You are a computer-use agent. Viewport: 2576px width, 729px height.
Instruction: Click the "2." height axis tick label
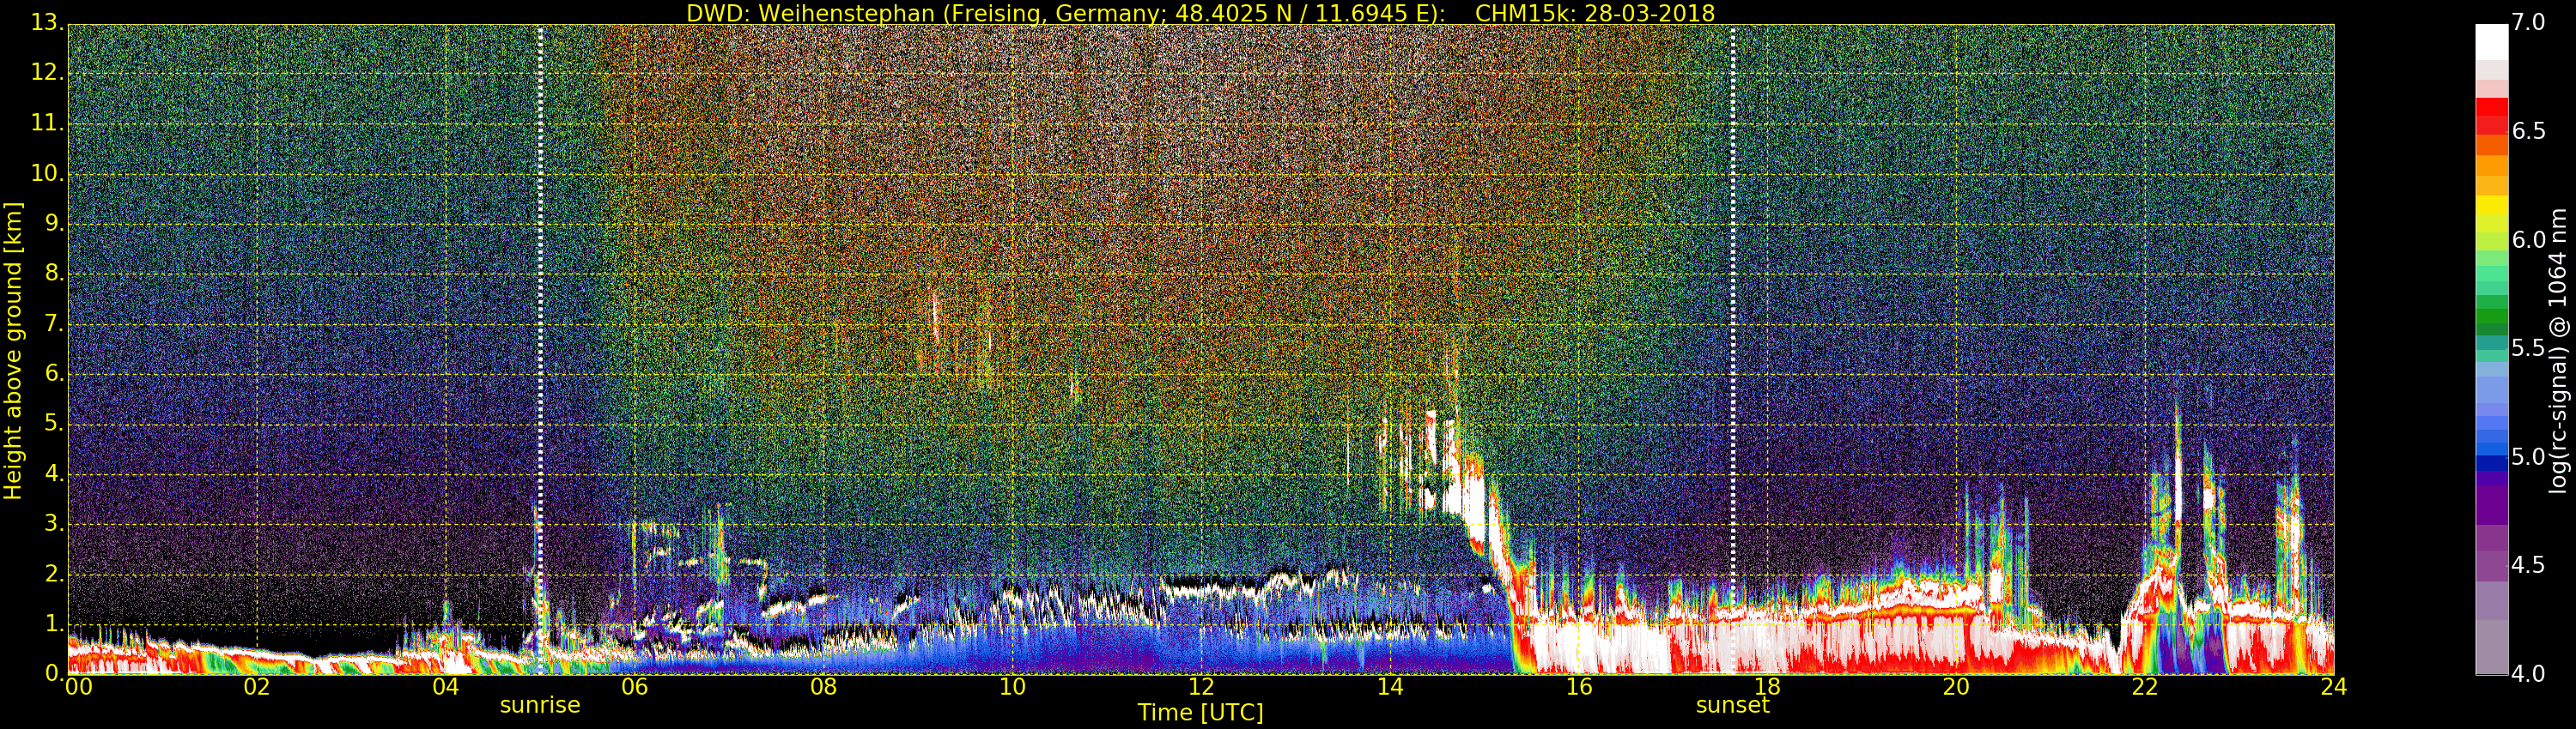click(53, 573)
